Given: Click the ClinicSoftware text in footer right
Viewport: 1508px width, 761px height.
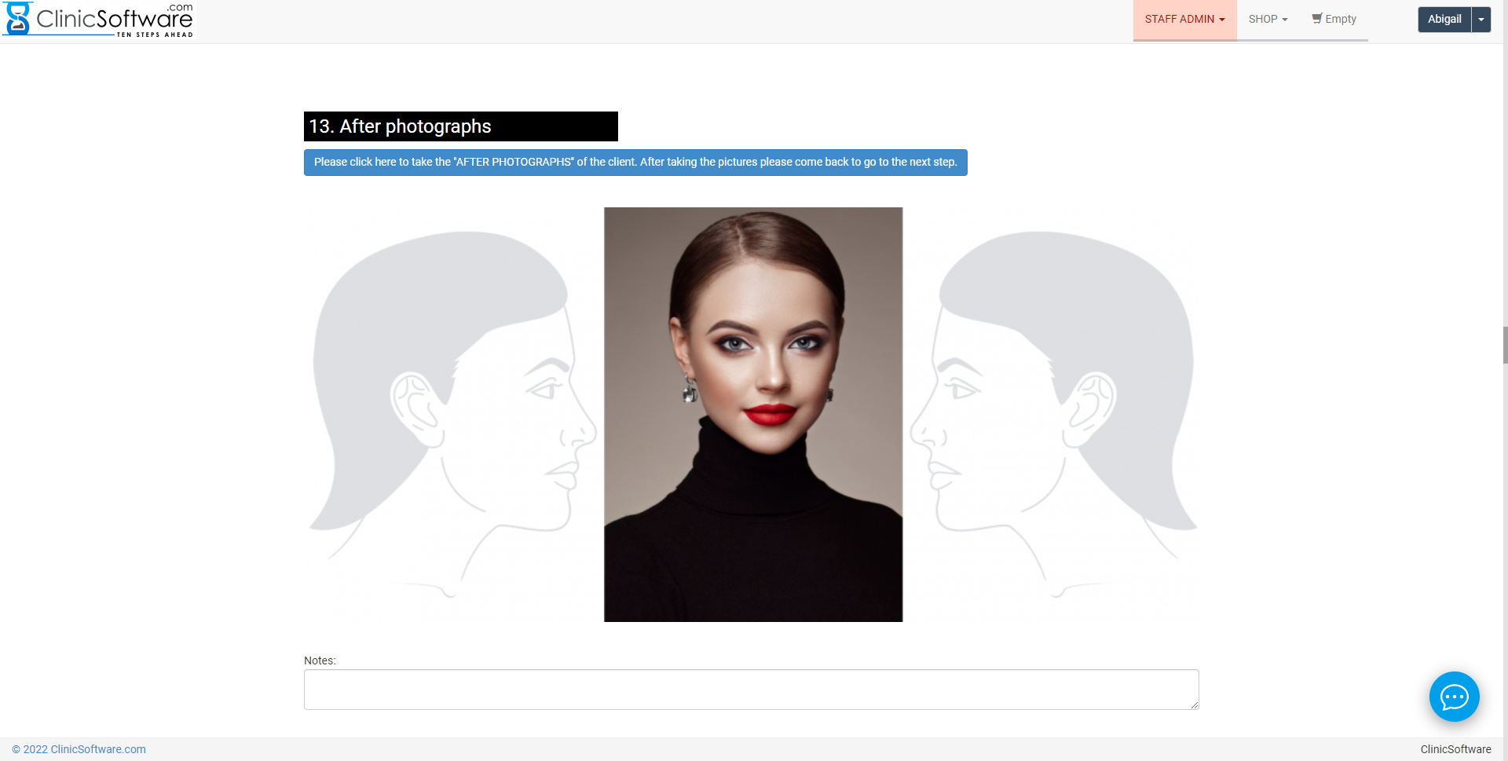Looking at the screenshot, I should pos(1455,749).
